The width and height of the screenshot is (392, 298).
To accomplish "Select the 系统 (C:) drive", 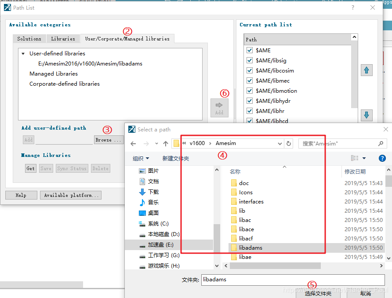I will point(153,223).
